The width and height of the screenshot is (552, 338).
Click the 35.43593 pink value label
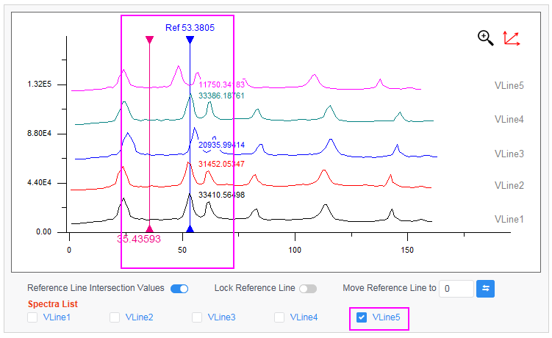[x=138, y=239]
